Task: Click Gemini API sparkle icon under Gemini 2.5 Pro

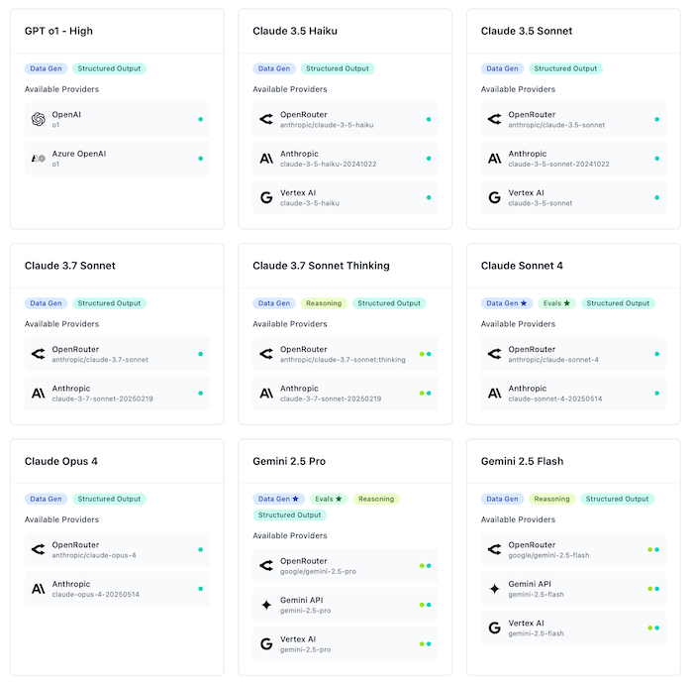Action: [266, 605]
